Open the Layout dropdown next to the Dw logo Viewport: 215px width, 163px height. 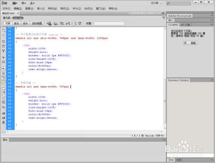[15, 3]
